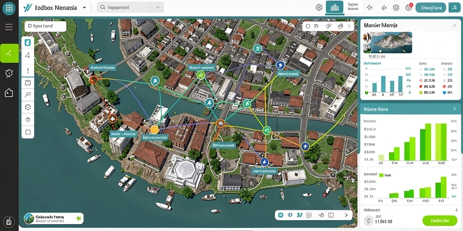Image resolution: width=463 pixels, height=231 pixels.
Task: Click the bookmark save tool in map toolbar
Action: point(28,83)
